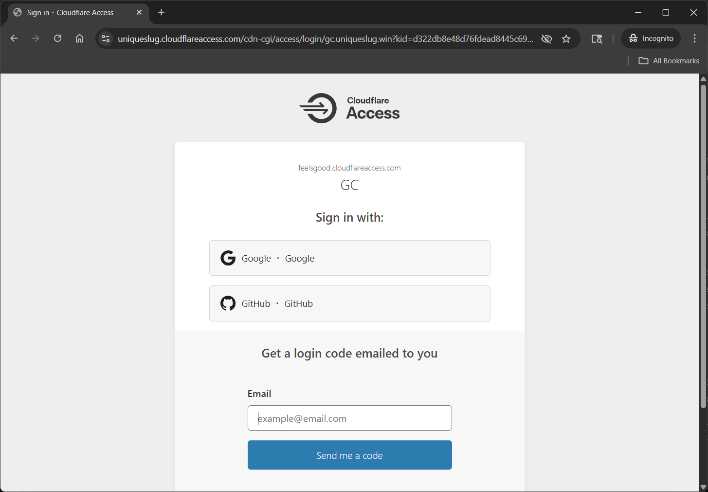Open the tab search side panel icon

tap(597, 38)
